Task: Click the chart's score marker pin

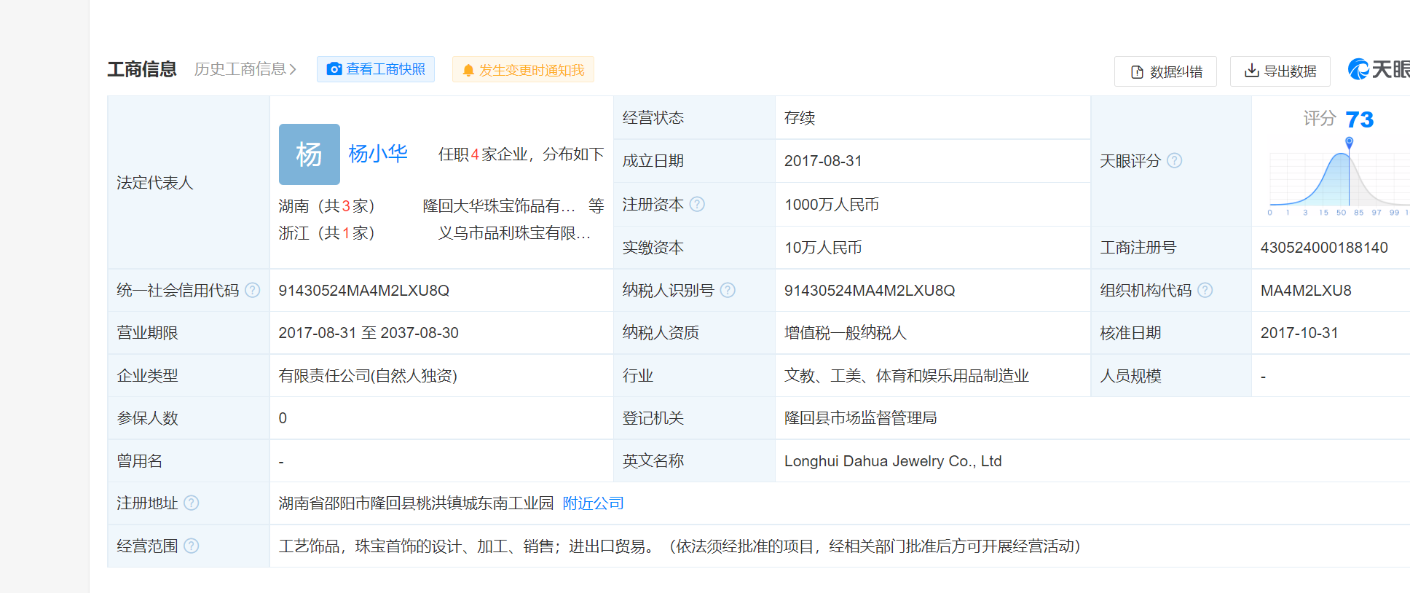Action: coord(1349,143)
